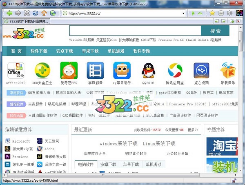245x185 pixels.
Task: Close the tab with red X icon
Action: [x=238, y=21]
